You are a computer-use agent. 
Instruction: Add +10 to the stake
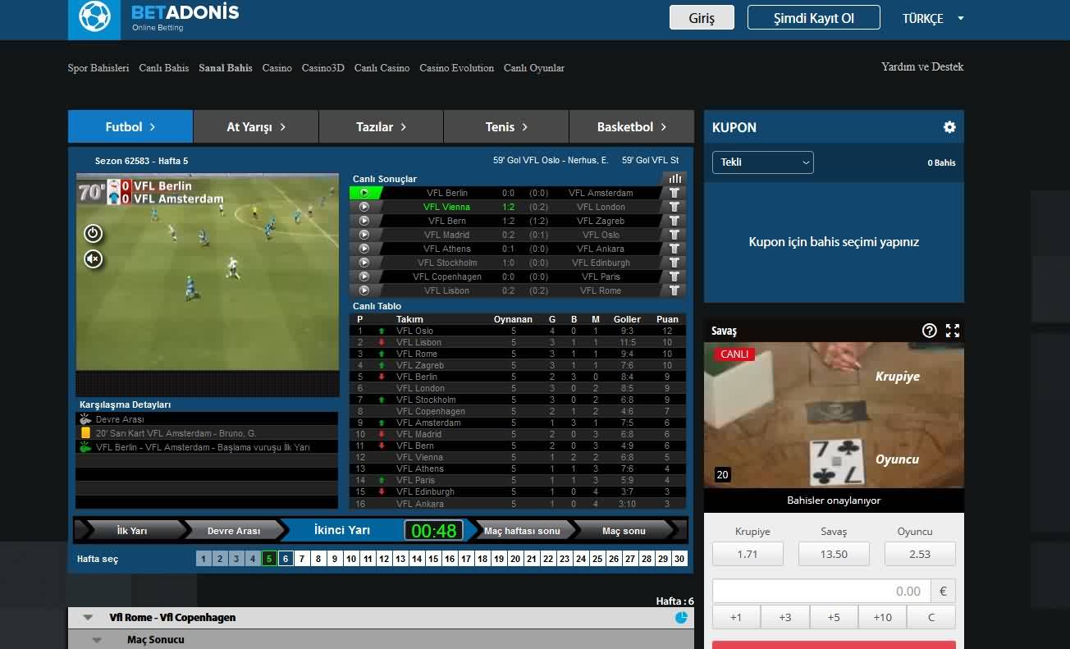[883, 617]
